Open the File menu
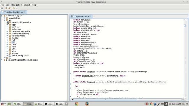 coord(2,5)
